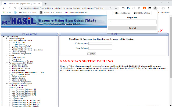The image size is (172, 107).
Task: Collapse Penyenggaraan Pengguna node
Action: coord(7,84)
